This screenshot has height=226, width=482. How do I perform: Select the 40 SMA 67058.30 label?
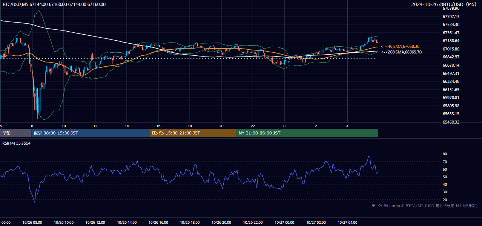pyautogui.click(x=400, y=46)
